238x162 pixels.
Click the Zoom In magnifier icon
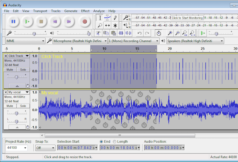tap(170, 33)
